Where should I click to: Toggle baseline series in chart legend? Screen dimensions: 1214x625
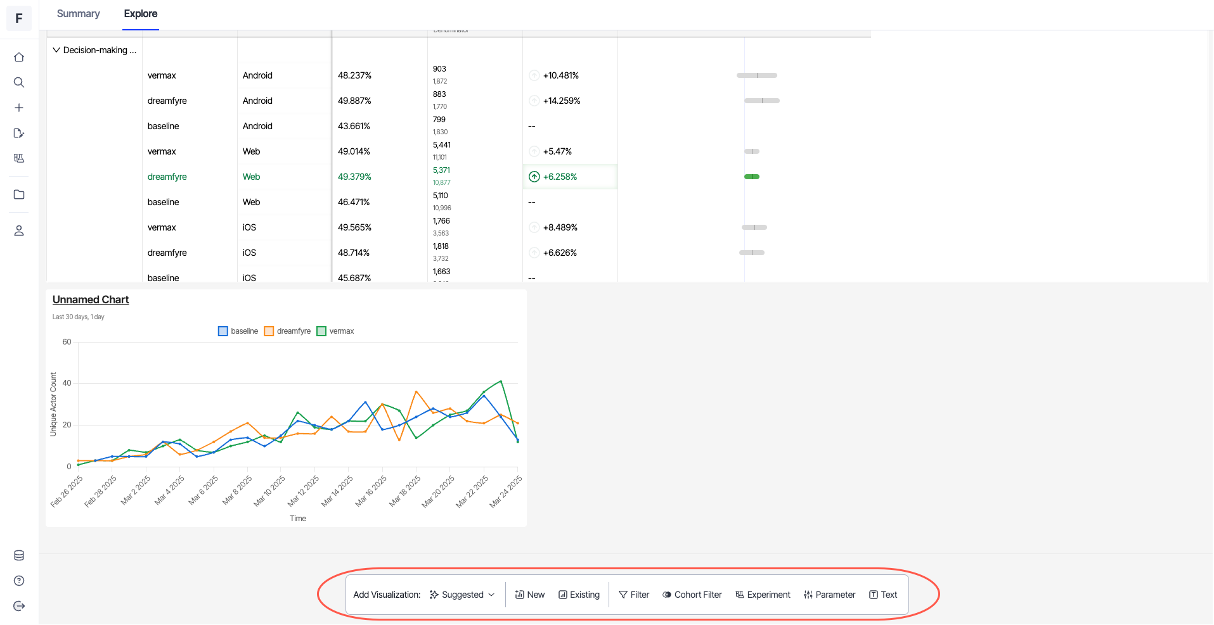(x=238, y=331)
